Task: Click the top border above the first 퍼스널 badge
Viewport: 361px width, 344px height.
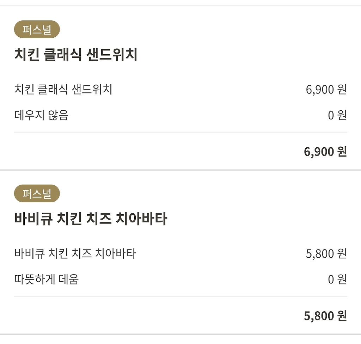Action: tap(180, 6)
